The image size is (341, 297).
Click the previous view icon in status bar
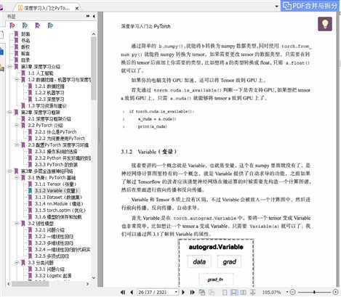pyautogui.click(x=201, y=292)
